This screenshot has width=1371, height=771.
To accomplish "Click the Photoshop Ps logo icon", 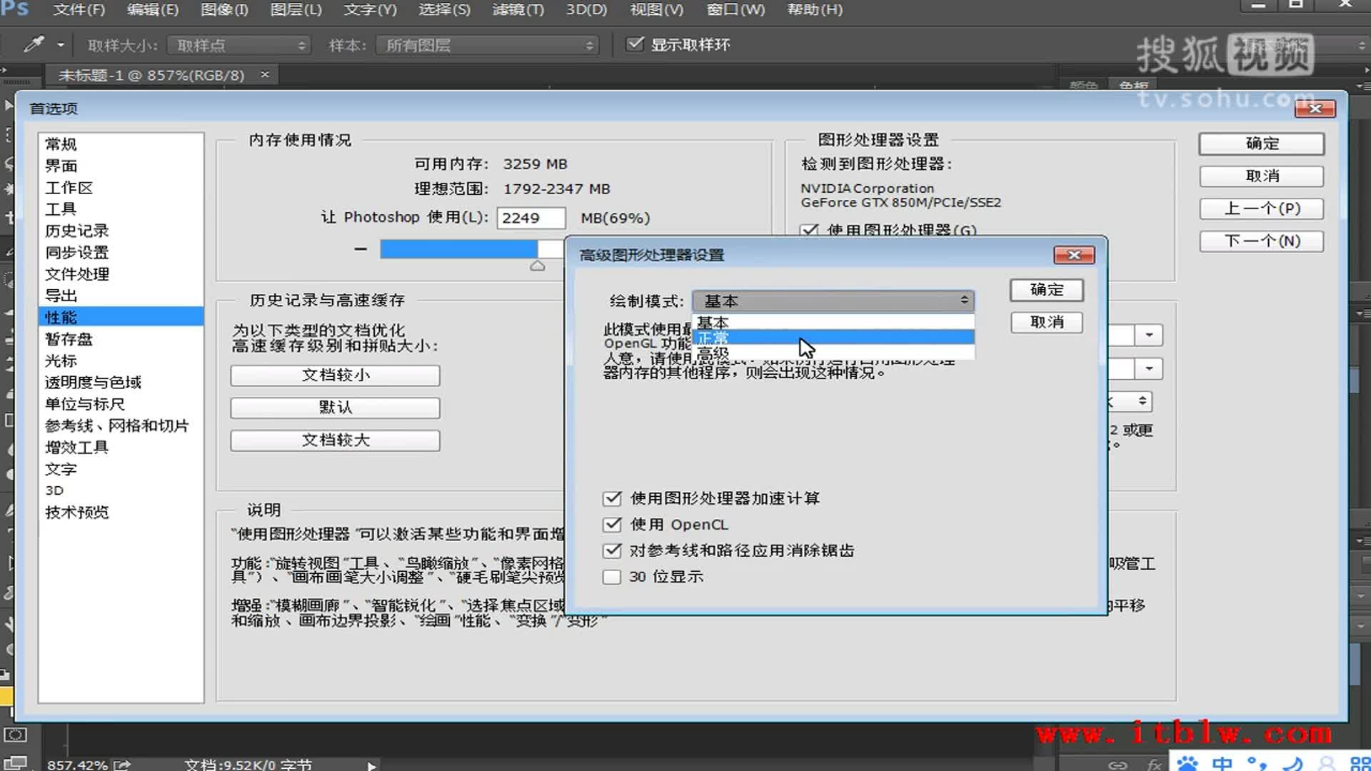I will click(x=15, y=9).
